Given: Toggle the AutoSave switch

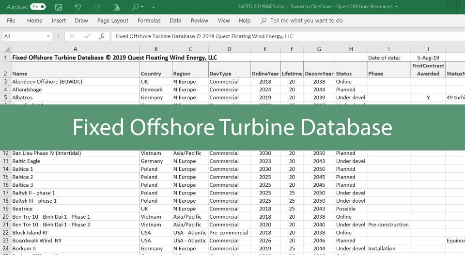Looking at the screenshot, I should pos(38,6).
